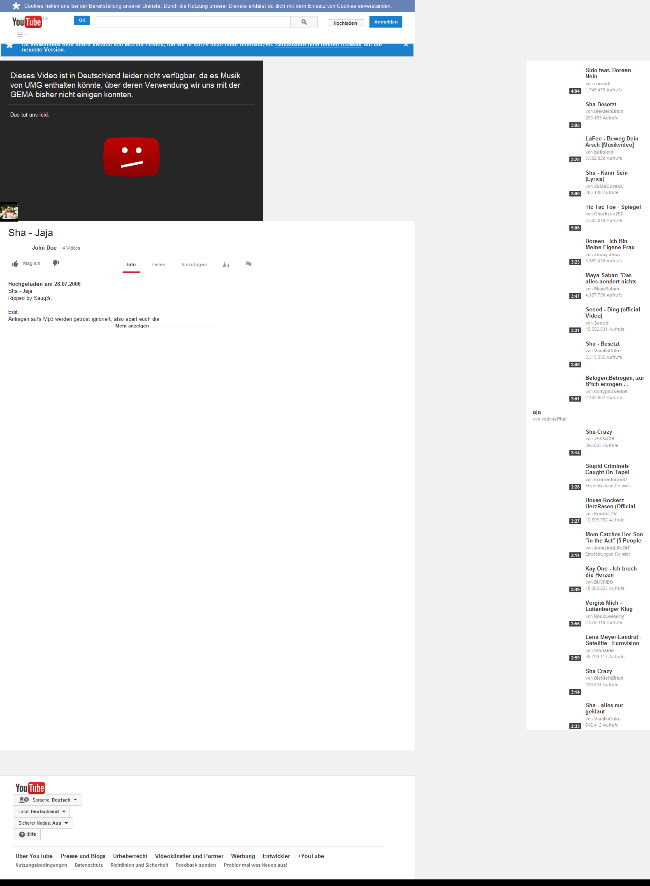Open 'Stupid Criminals Caught On Tape!' video
650x886 pixels.
pos(607,469)
